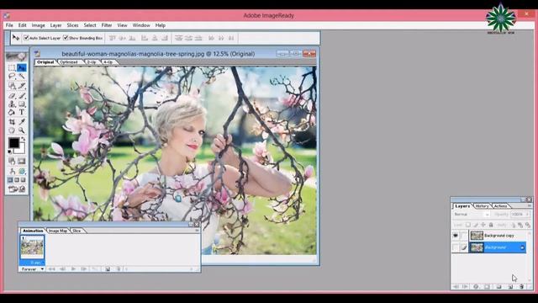Switch to the 4-Up view tab
Image resolution: width=538 pixels, height=303 pixels.
(108, 62)
